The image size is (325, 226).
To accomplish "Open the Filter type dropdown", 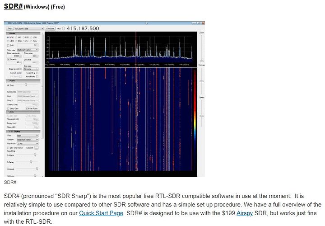I will pyautogui.click(x=28, y=50).
